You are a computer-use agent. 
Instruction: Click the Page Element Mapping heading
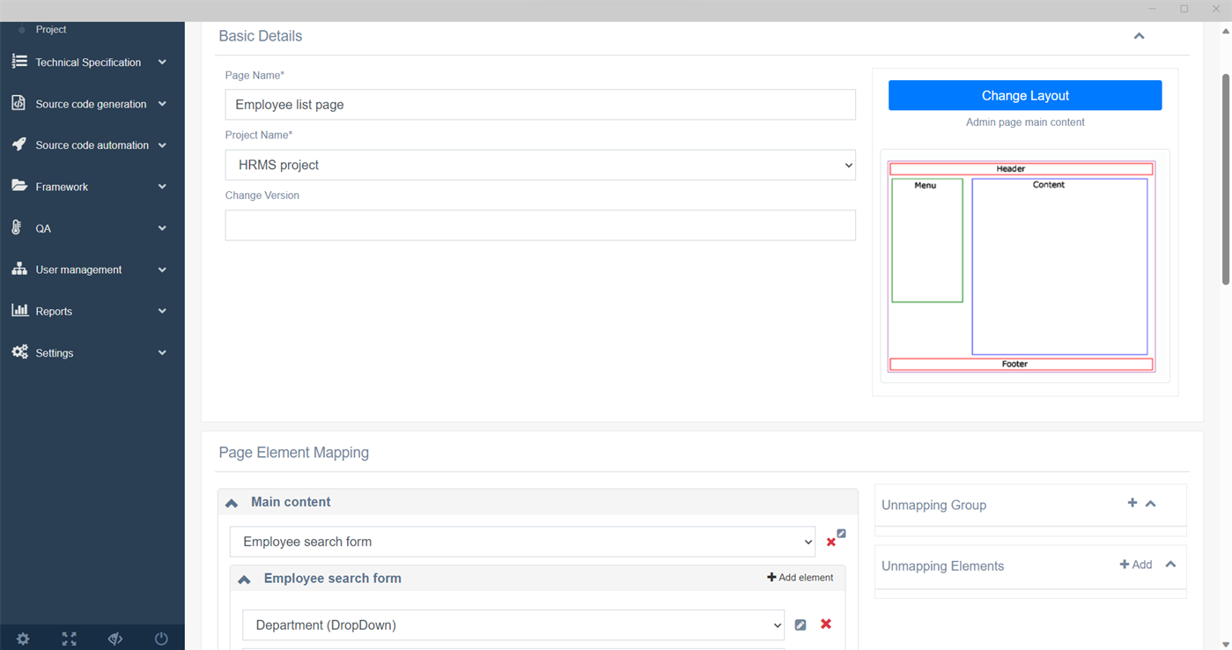point(293,453)
